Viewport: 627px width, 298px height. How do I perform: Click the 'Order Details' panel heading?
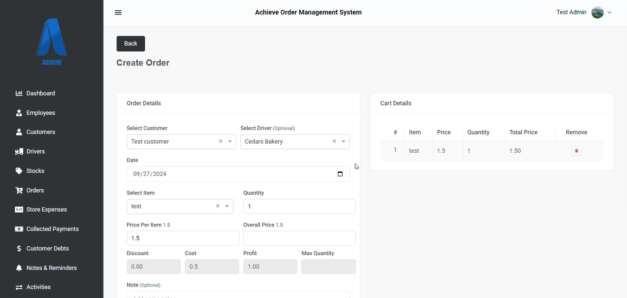click(144, 104)
